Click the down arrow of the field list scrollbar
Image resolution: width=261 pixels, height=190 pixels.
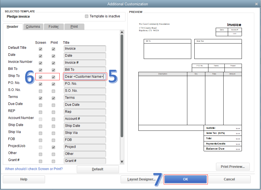(122, 162)
